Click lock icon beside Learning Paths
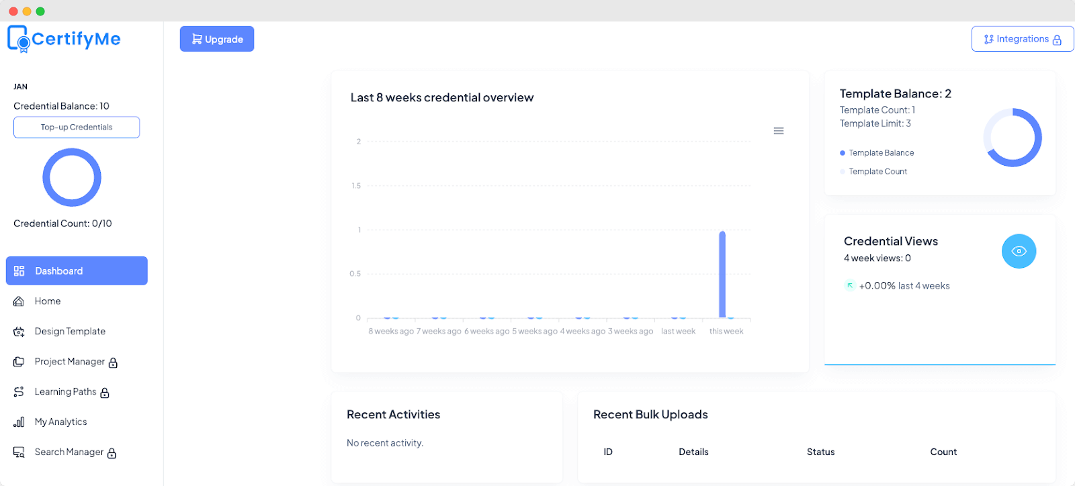 105,393
